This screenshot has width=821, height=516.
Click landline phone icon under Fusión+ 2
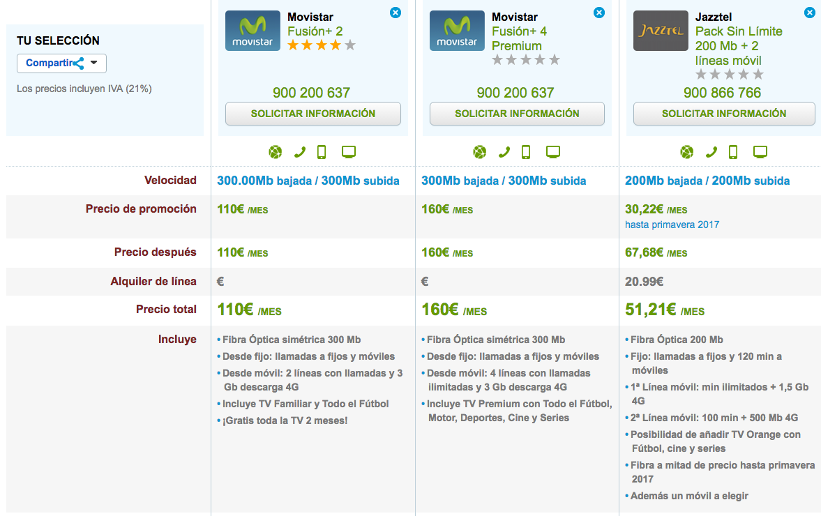point(299,152)
